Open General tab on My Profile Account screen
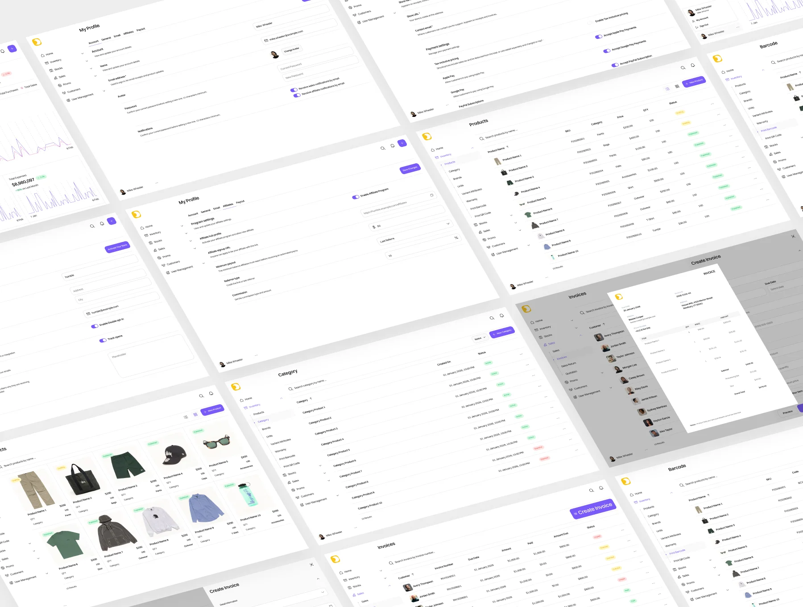 [106, 39]
